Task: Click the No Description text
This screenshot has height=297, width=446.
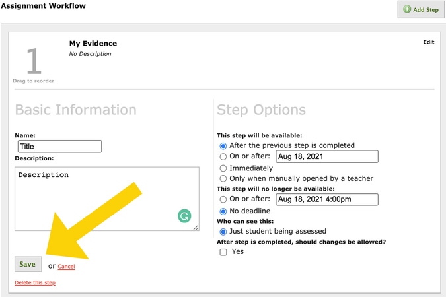Action: click(90, 54)
